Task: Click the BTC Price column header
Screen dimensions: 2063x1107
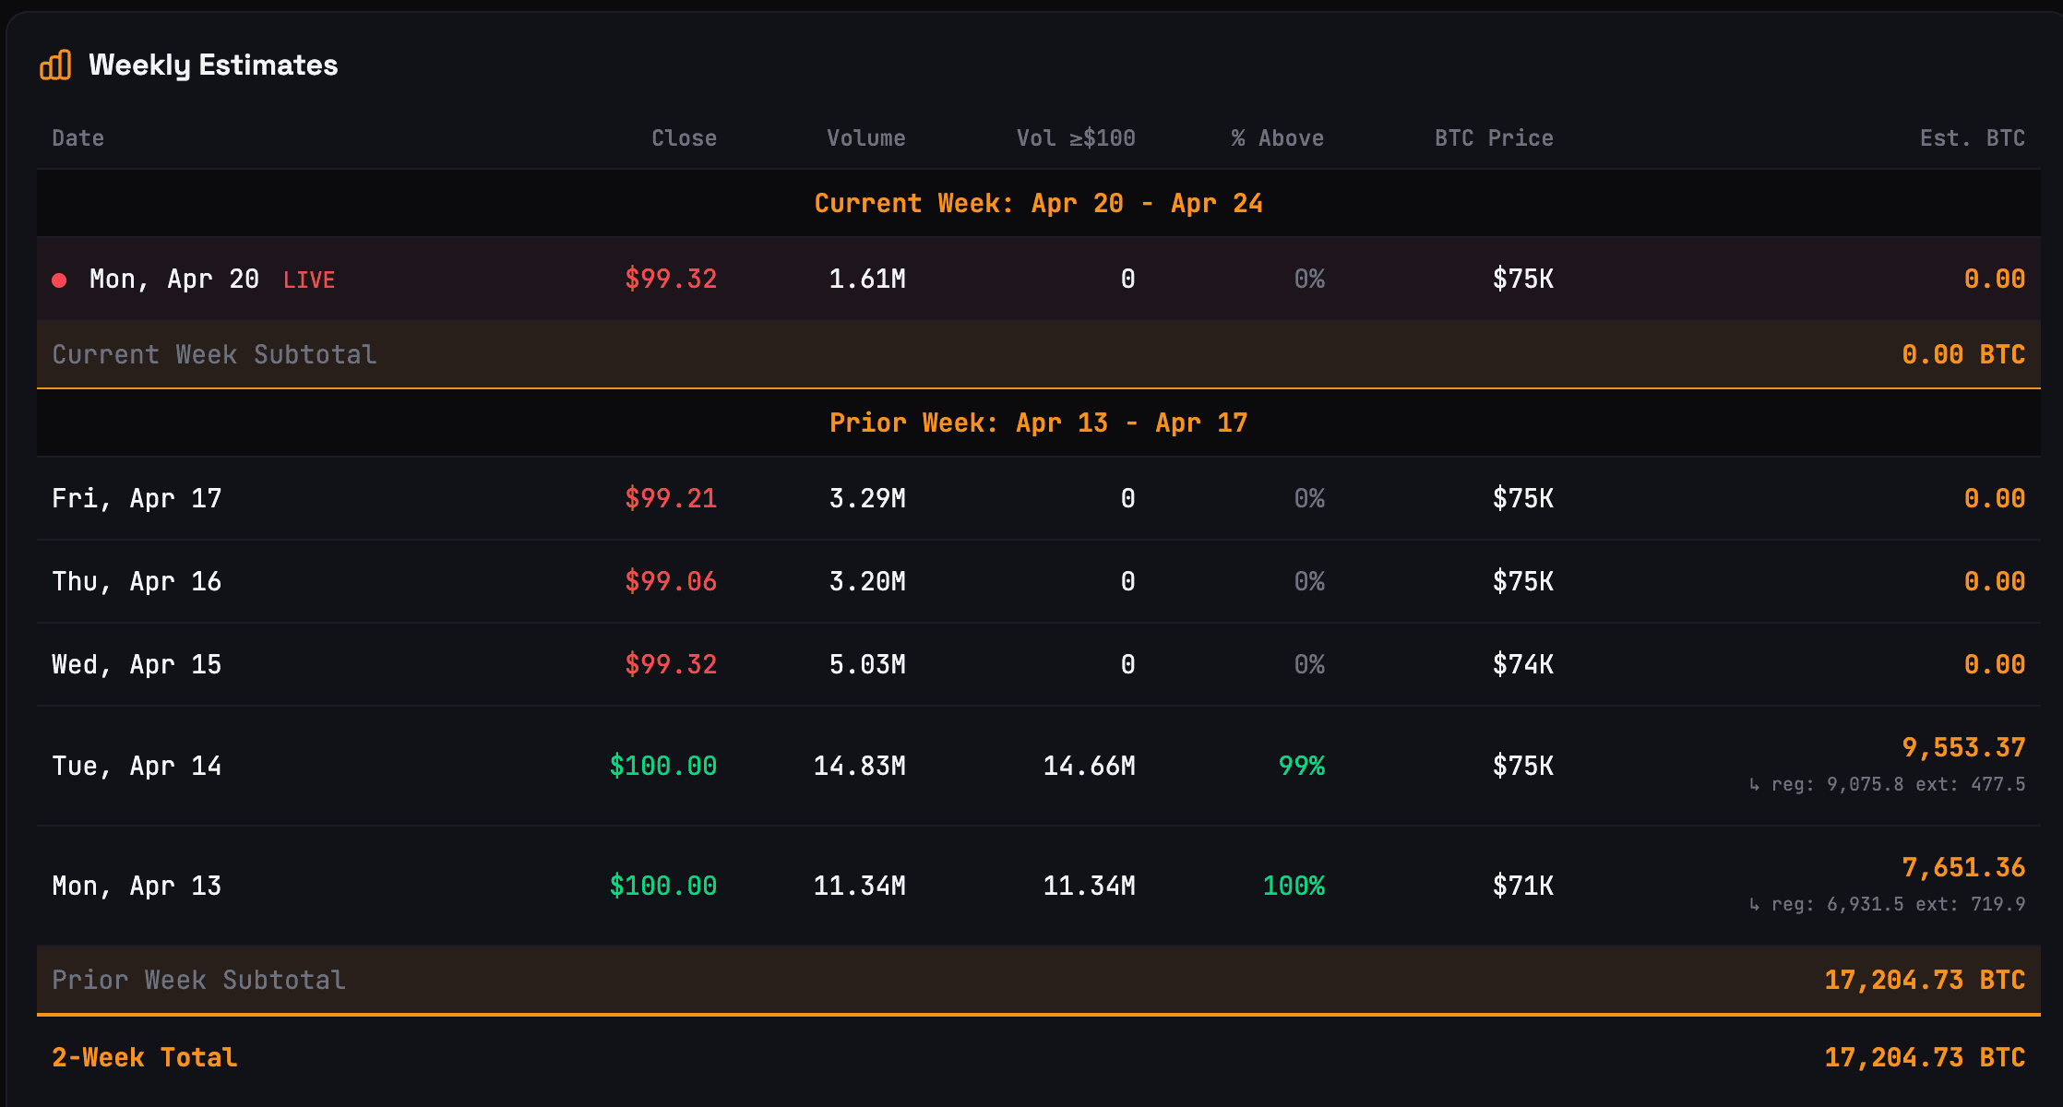Action: point(1493,138)
